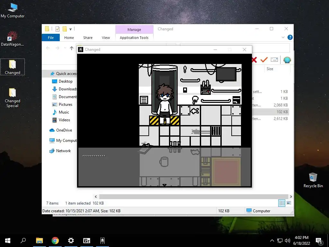The height and width of the screenshot is (247, 329).
Task: Open Quick Access Toolbar customize dropdown
Action: point(70,29)
